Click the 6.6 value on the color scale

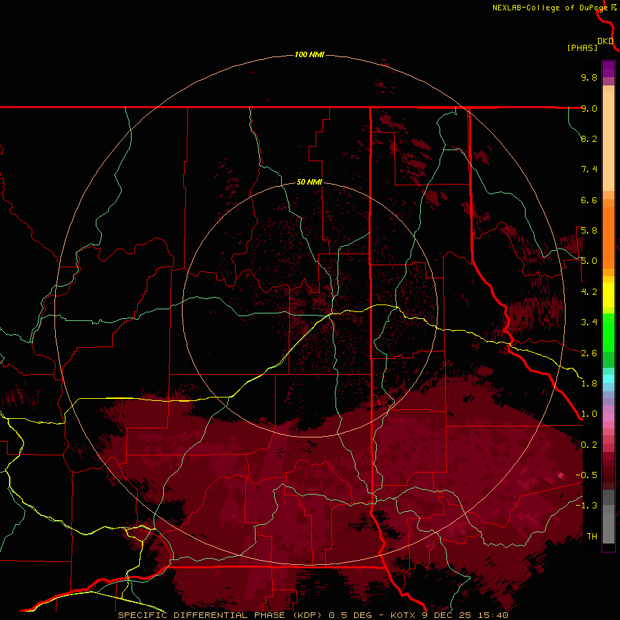[589, 200]
